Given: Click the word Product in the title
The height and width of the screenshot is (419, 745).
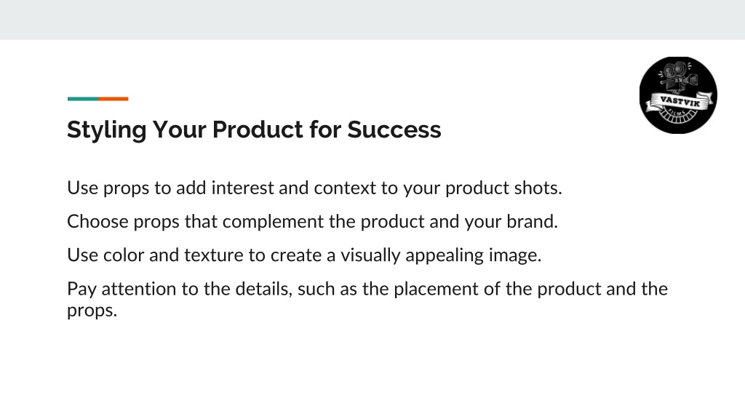Looking at the screenshot, I should pos(257,129).
